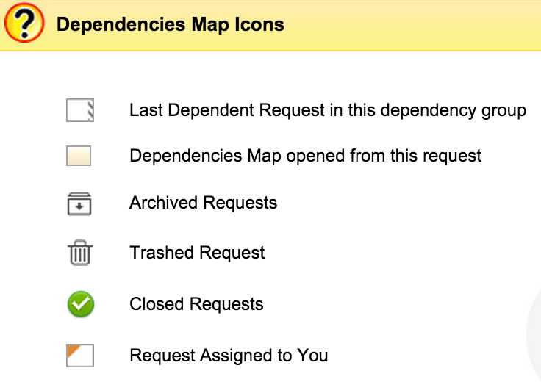
Task: Click the orange-cornered Assigned to You icon
Action: coord(79,356)
